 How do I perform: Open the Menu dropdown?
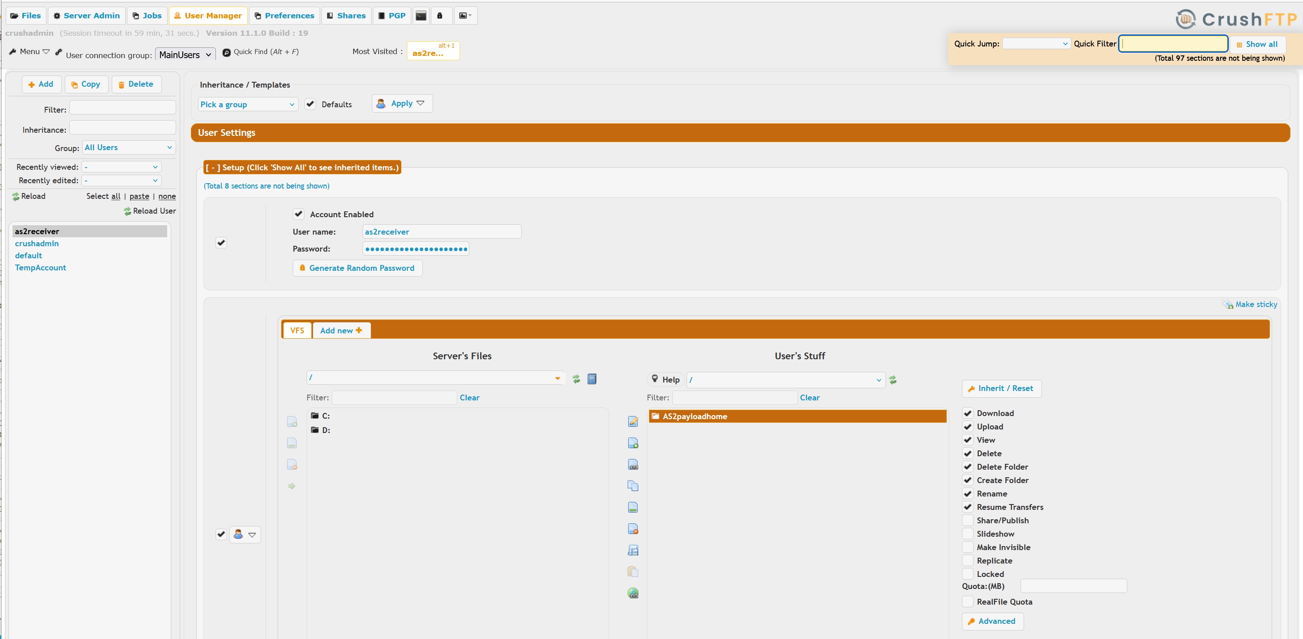pyautogui.click(x=30, y=51)
